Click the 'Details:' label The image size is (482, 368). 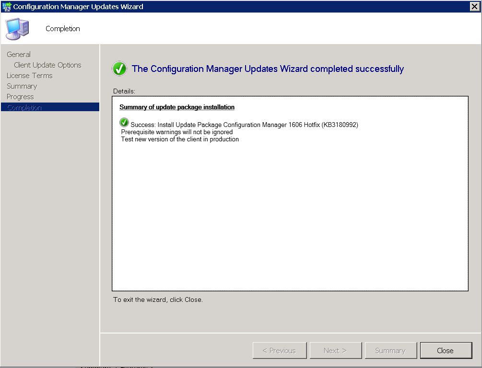[124, 91]
